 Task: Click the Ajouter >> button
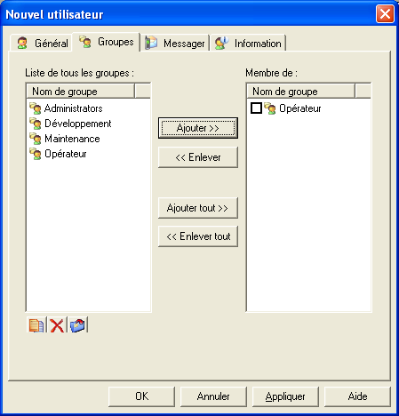pyautogui.click(x=198, y=128)
